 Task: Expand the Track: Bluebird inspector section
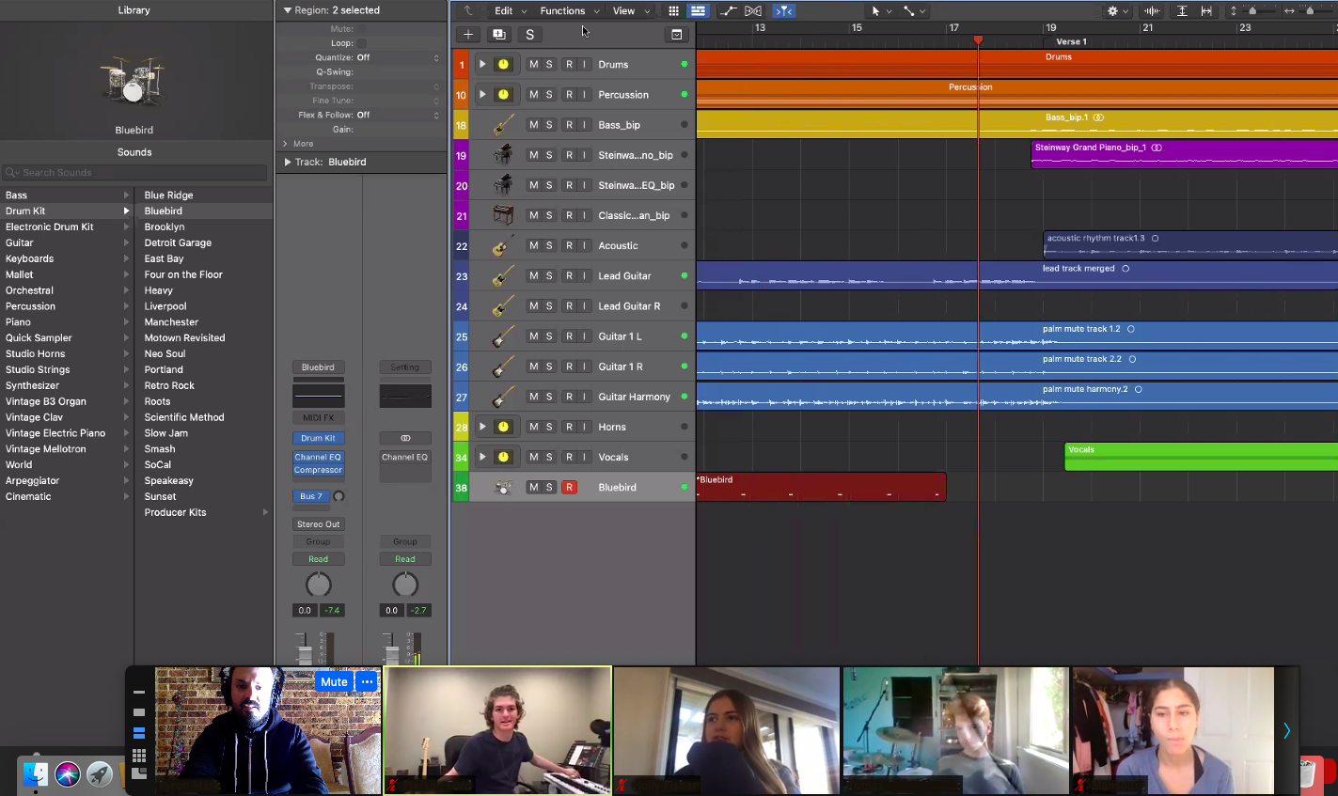(289, 162)
